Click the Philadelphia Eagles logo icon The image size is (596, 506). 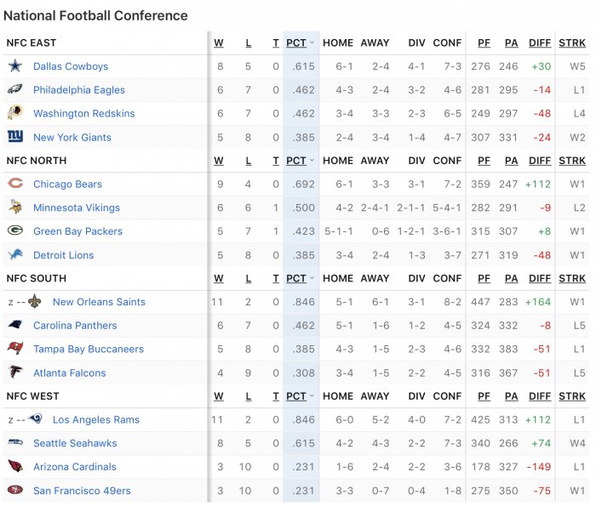point(15,89)
